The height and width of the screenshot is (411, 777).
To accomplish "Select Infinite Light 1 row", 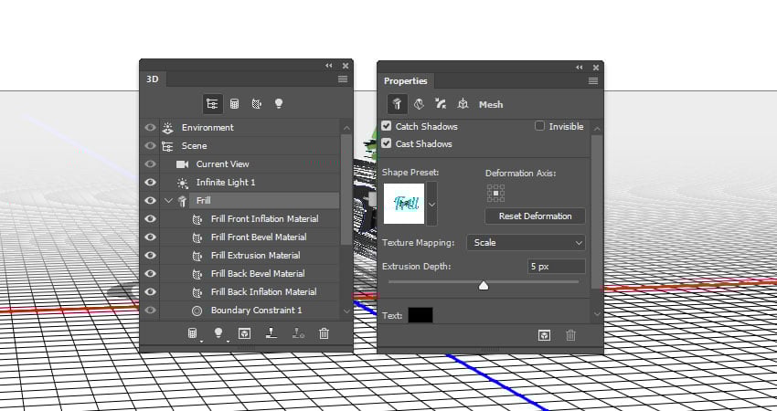I will tap(250, 183).
